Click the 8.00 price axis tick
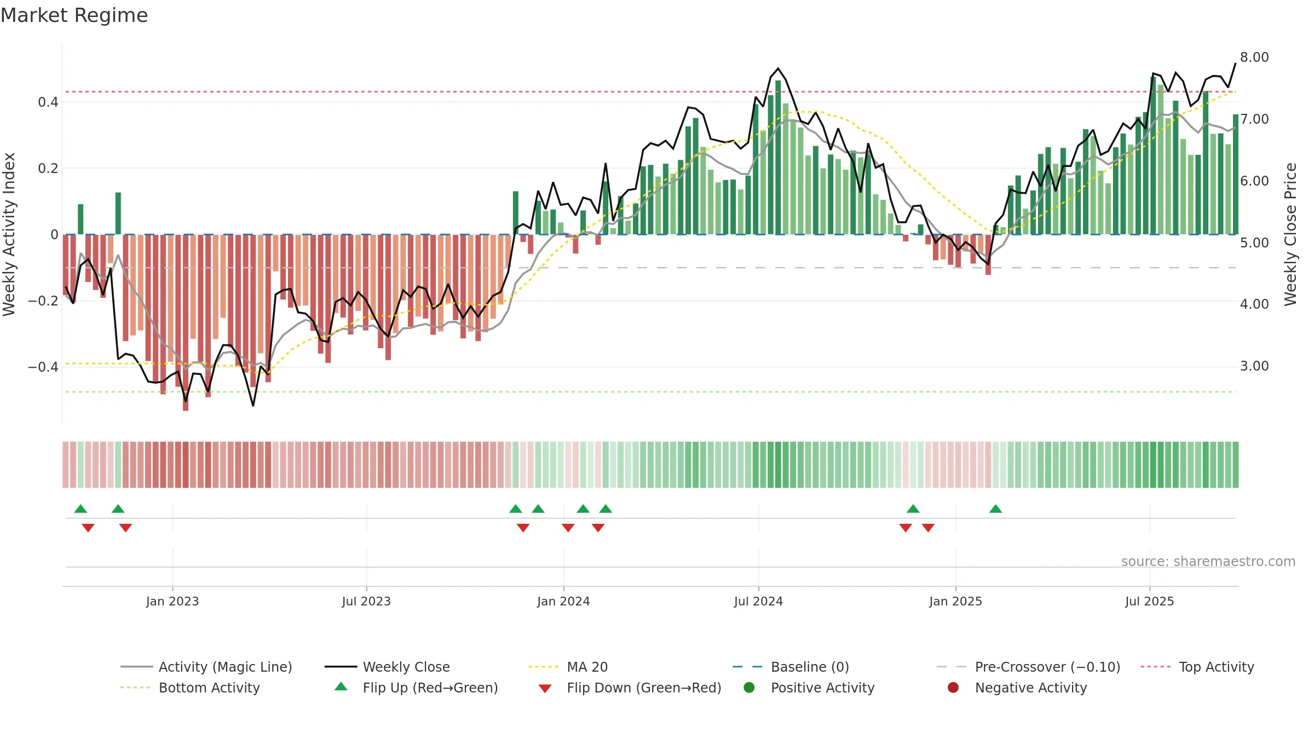1314x739 pixels. pyautogui.click(x=1254, y=57)
